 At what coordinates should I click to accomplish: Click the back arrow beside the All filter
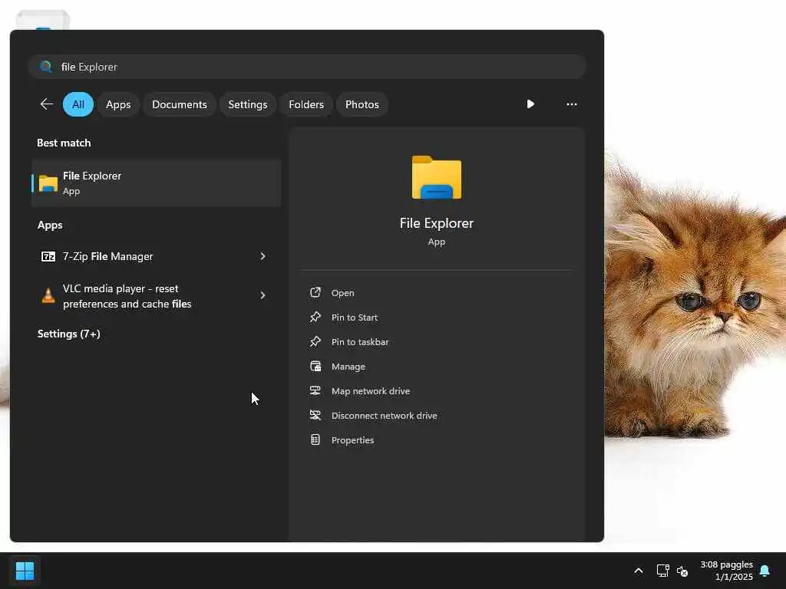point(47,104)
